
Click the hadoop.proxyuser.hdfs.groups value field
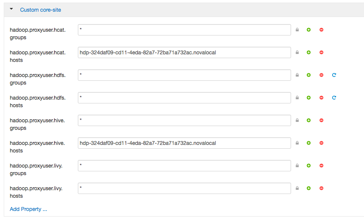tap(184, 75)
